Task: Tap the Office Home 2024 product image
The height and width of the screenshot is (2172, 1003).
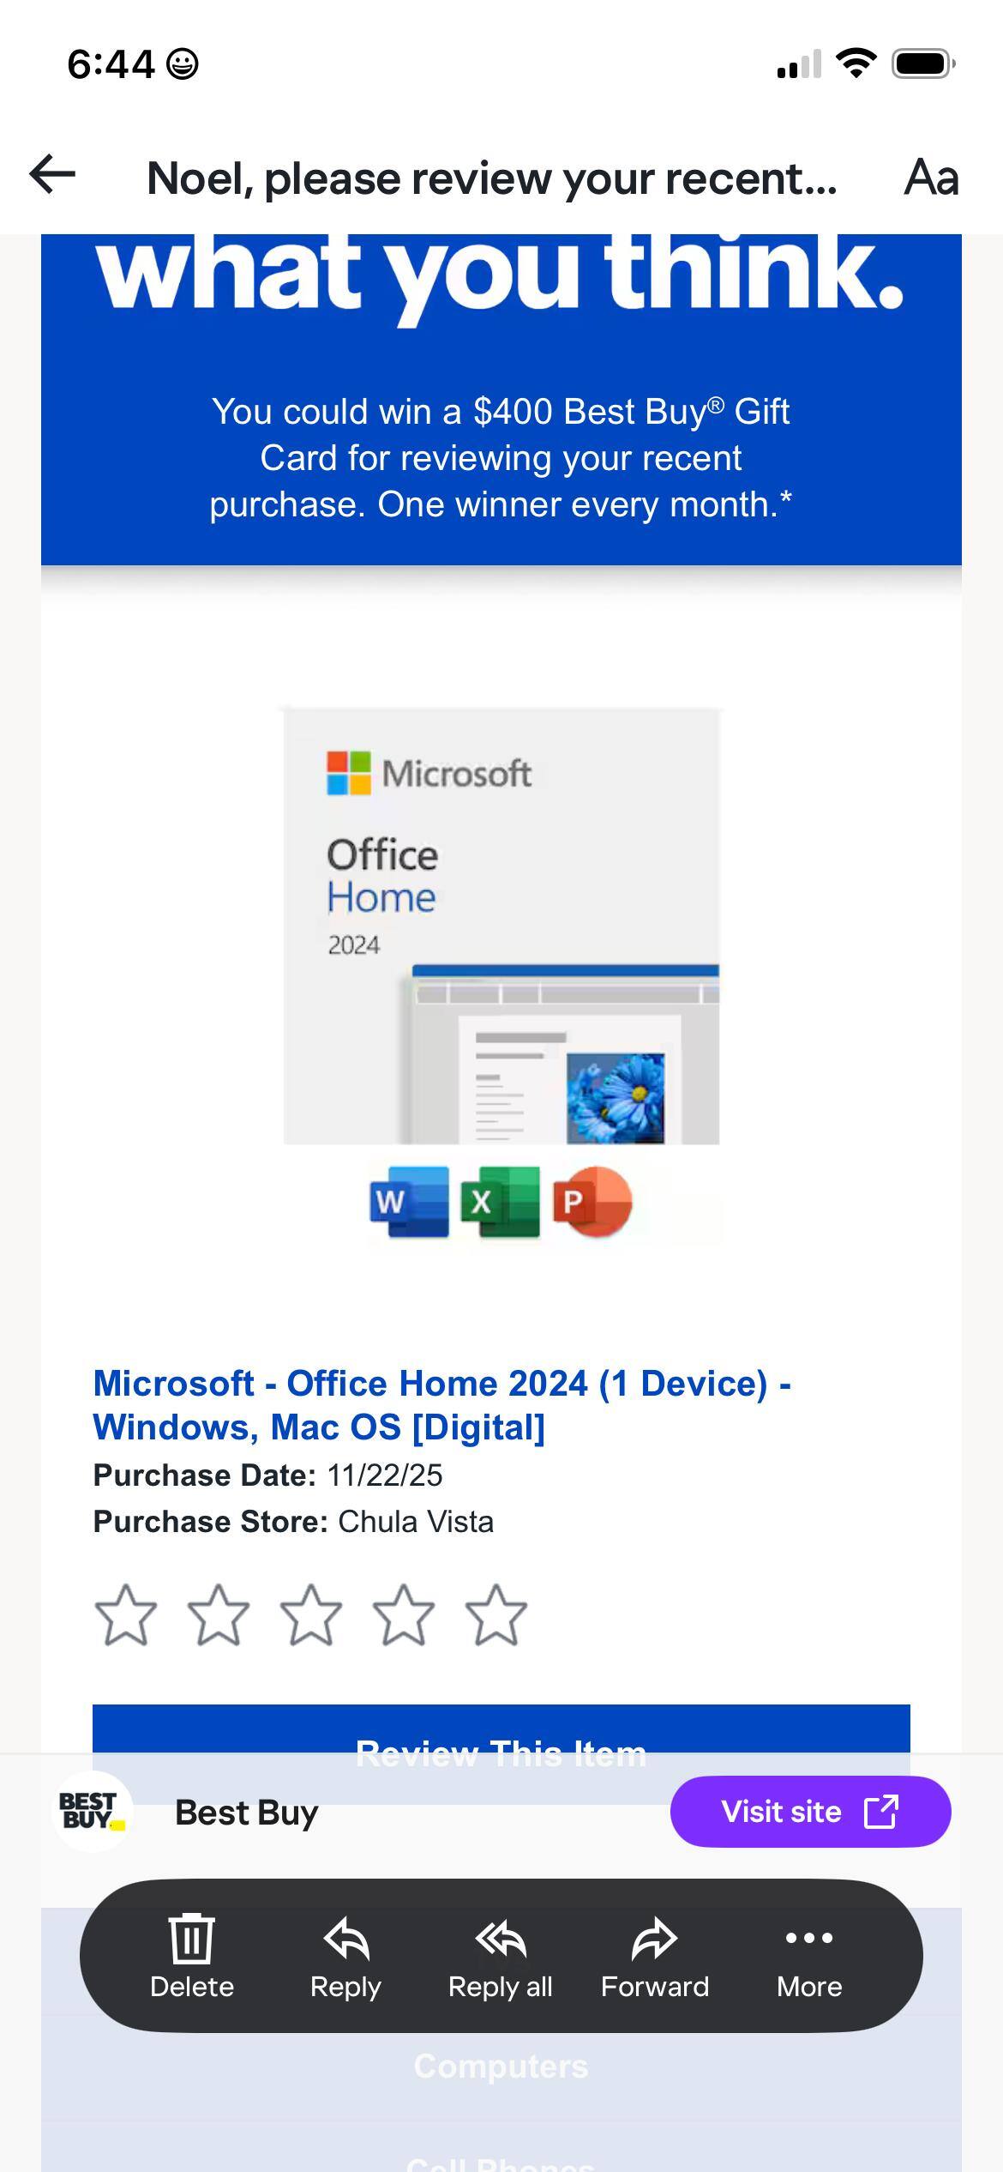Action: coord(501,969)
